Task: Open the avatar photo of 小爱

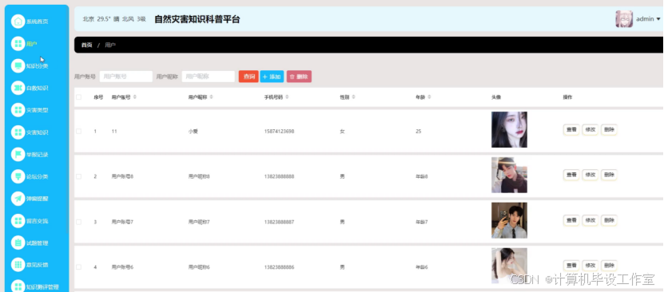Action: (509, 129)
